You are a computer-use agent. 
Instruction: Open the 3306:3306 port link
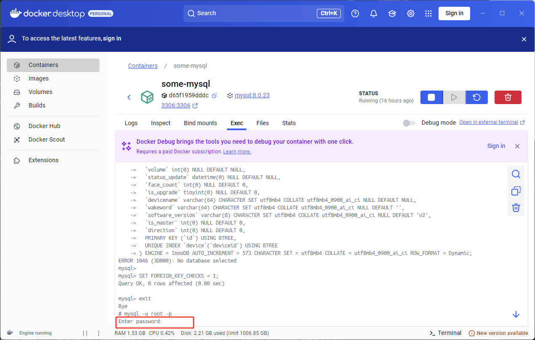pyautogui.click(x=179, y=106)
